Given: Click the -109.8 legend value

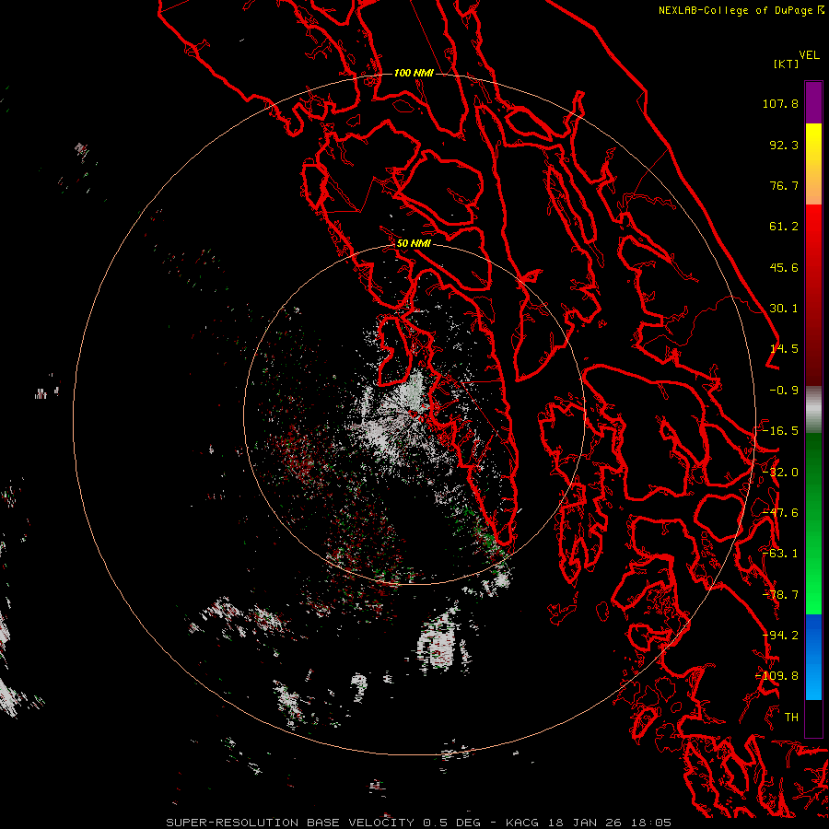Looking at the screenshot, I should [x=777, y=676].
